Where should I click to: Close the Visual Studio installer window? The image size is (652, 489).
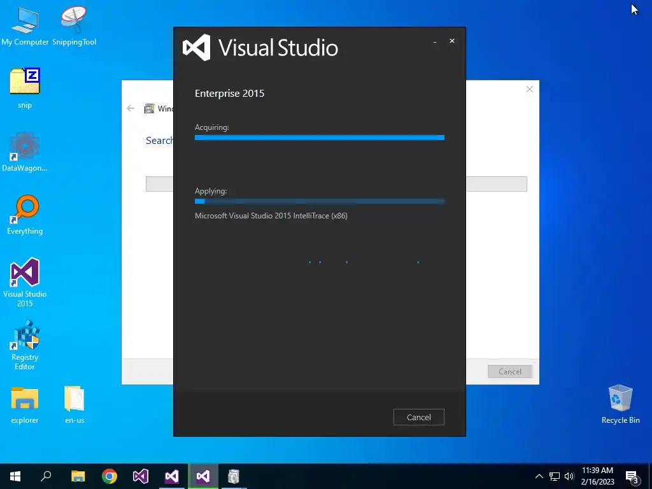coord(452,41)
